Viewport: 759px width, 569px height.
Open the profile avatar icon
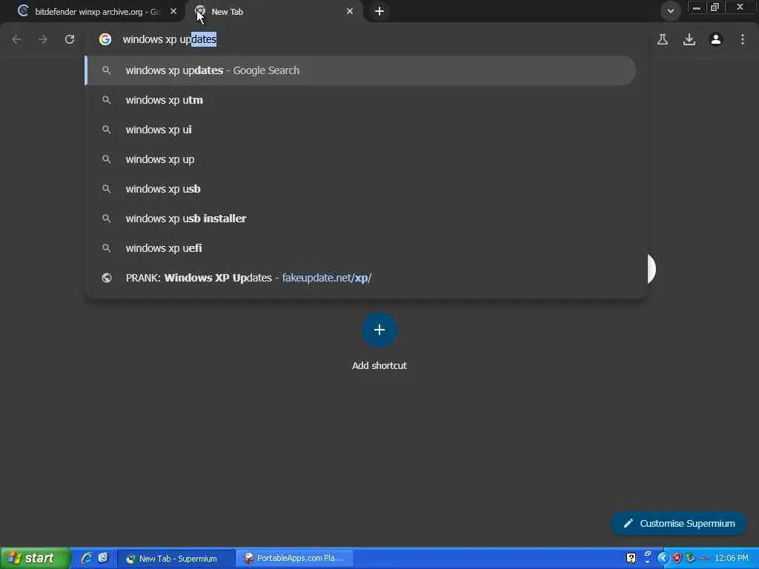tap(716, 39)
